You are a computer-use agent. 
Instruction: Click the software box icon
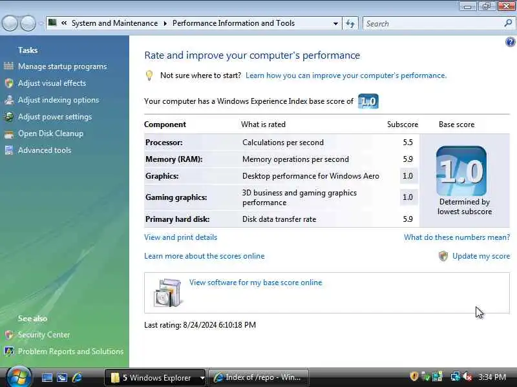168,293
